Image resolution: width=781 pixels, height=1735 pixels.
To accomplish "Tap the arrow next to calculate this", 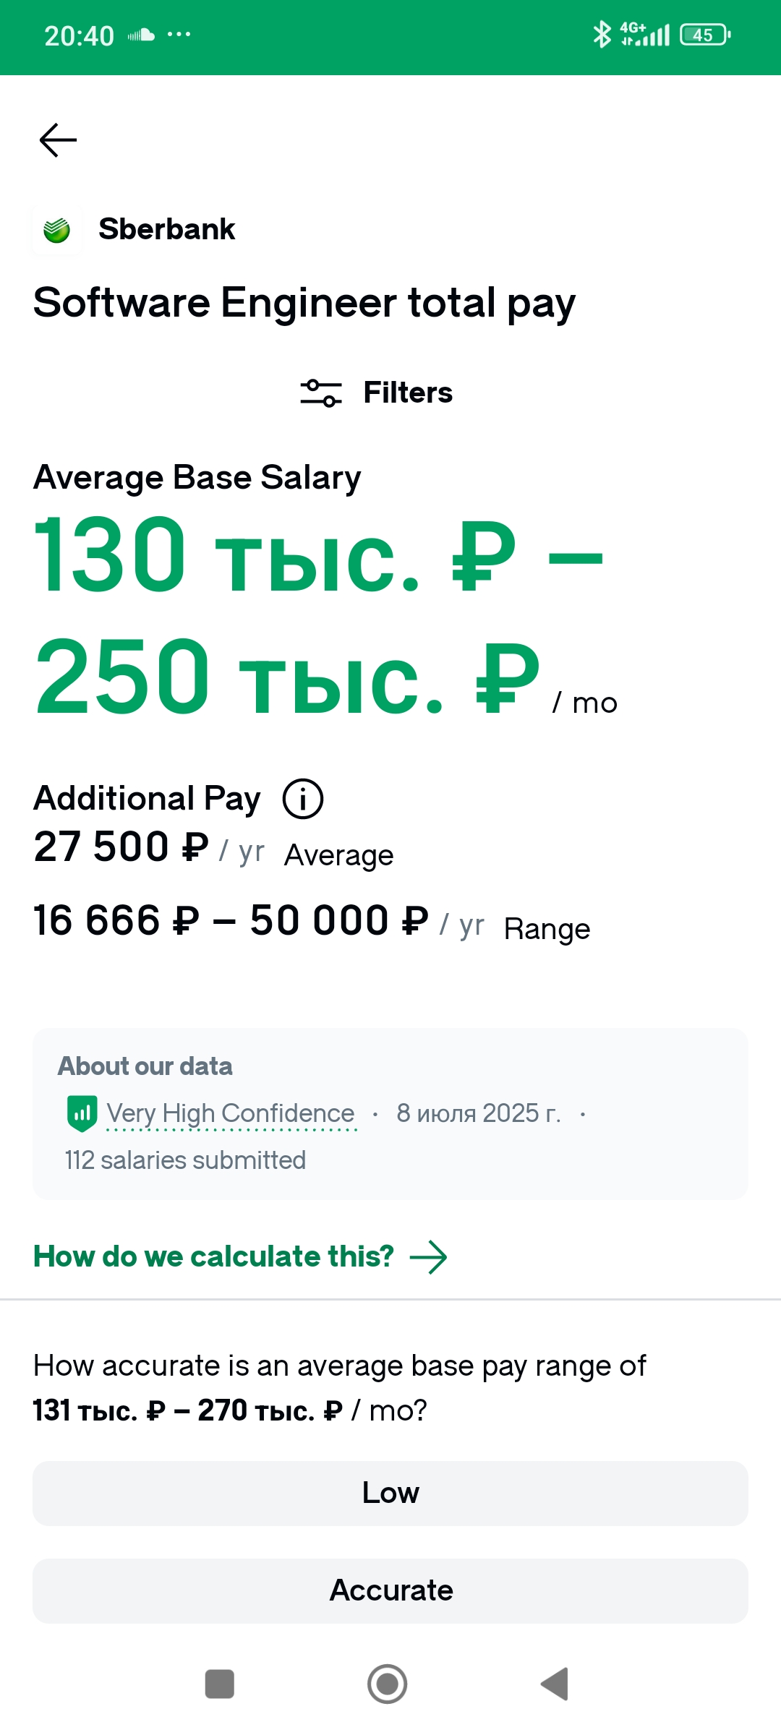I will coord(428,1257).
